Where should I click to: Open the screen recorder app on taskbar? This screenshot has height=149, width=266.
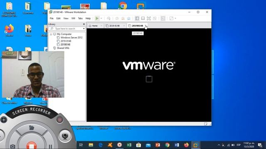[x=119, y=145]
